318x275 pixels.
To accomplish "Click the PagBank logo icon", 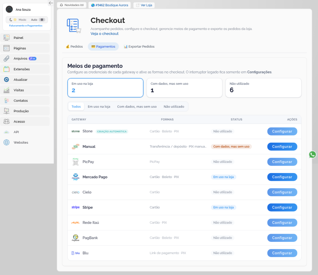I will (x=76, y=238).
